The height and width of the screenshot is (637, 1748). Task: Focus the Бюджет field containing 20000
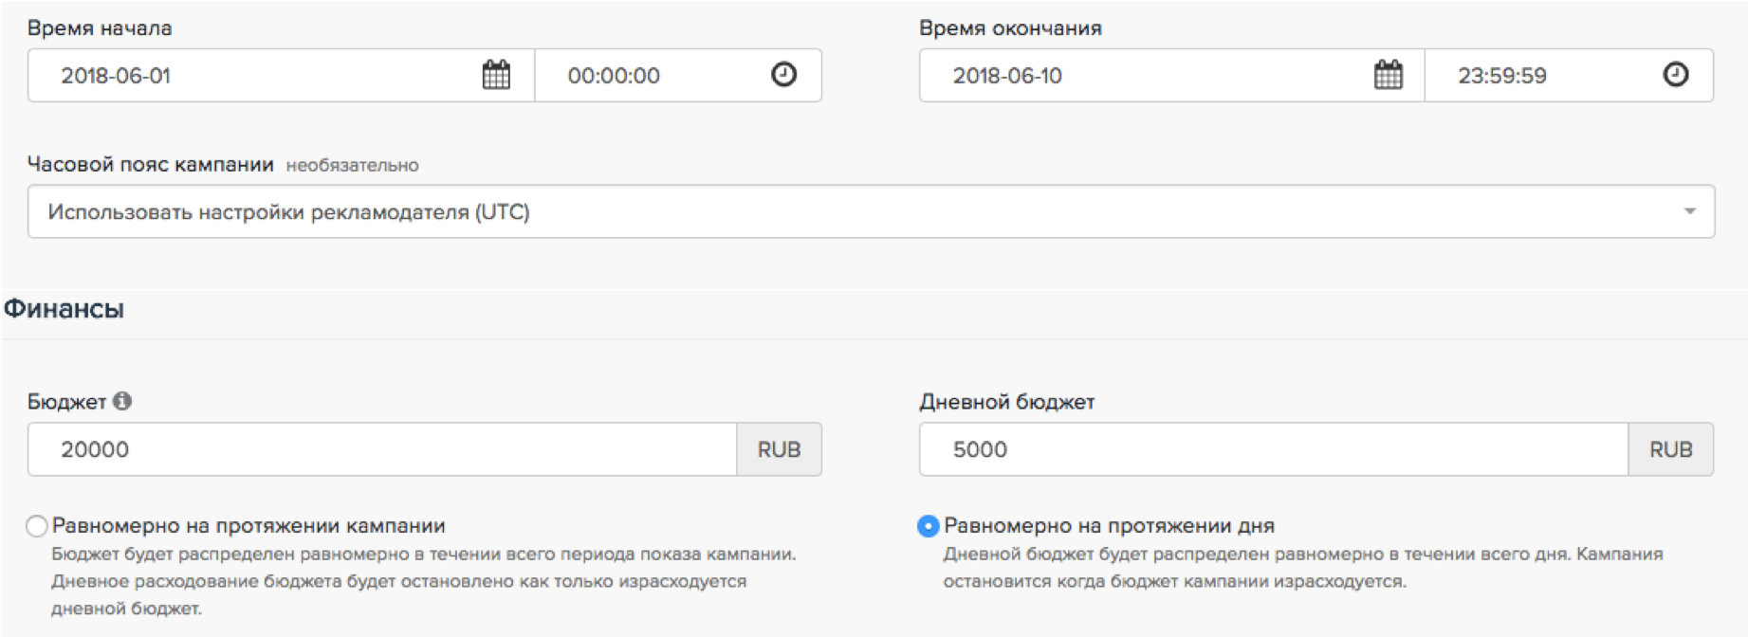point(379,449)
